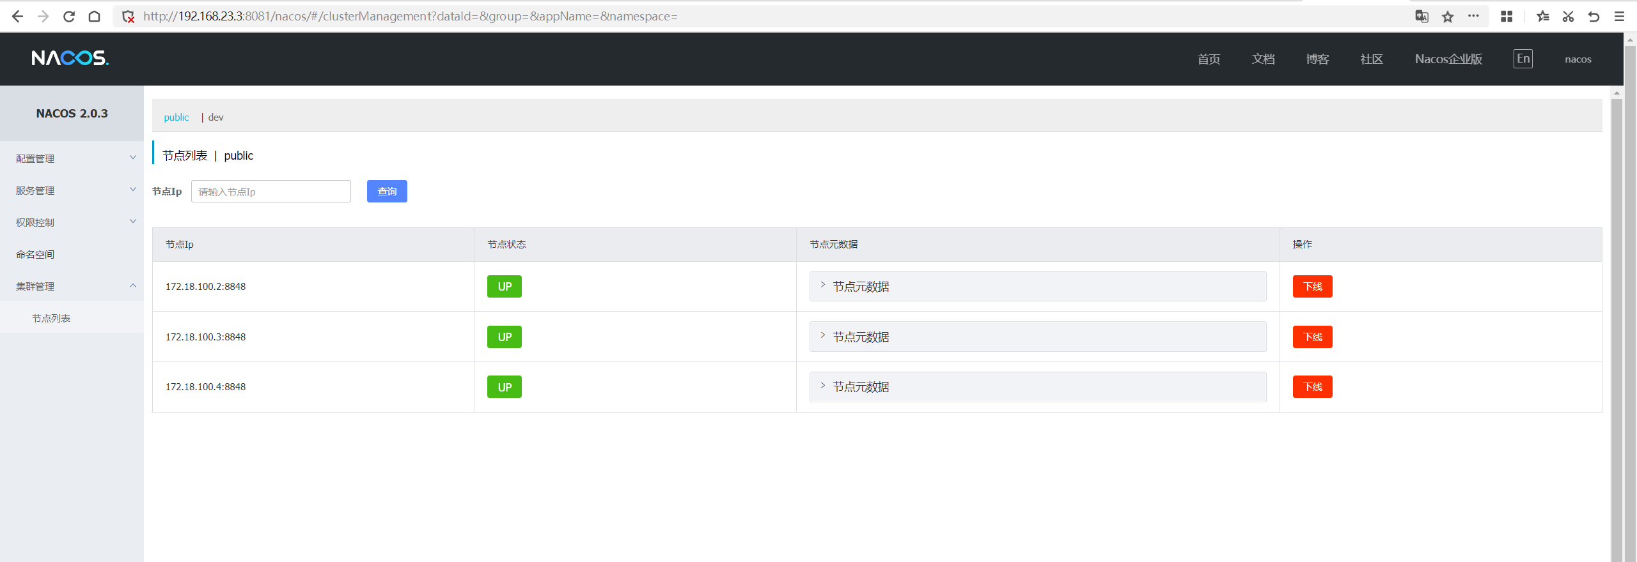
Task: Select node address 172.18.100.3:8848
Action: pyautogui.click(x=205, y=337)
